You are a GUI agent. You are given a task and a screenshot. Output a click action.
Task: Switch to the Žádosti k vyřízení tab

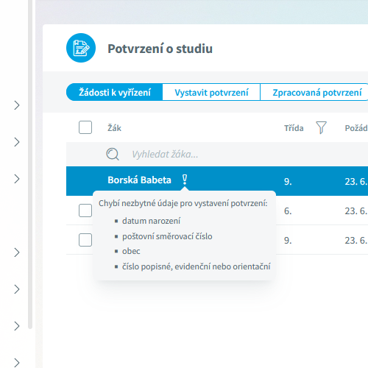[x=114, y=92]
